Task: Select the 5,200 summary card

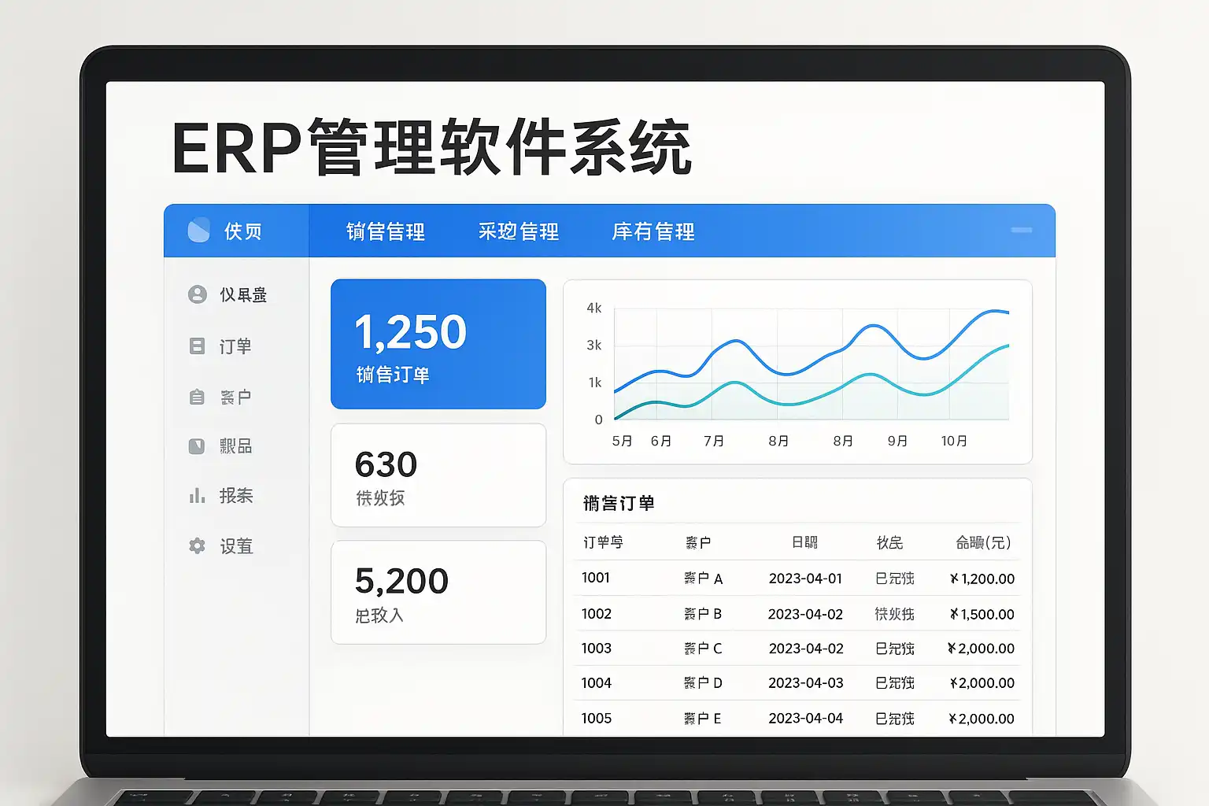Action: point(438,592)
